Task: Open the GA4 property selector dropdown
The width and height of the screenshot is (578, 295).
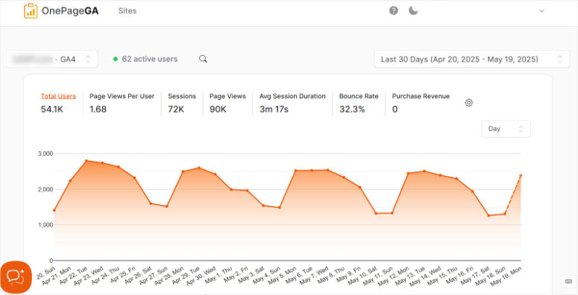Action: pyautogui.click(x=52, y=59)
